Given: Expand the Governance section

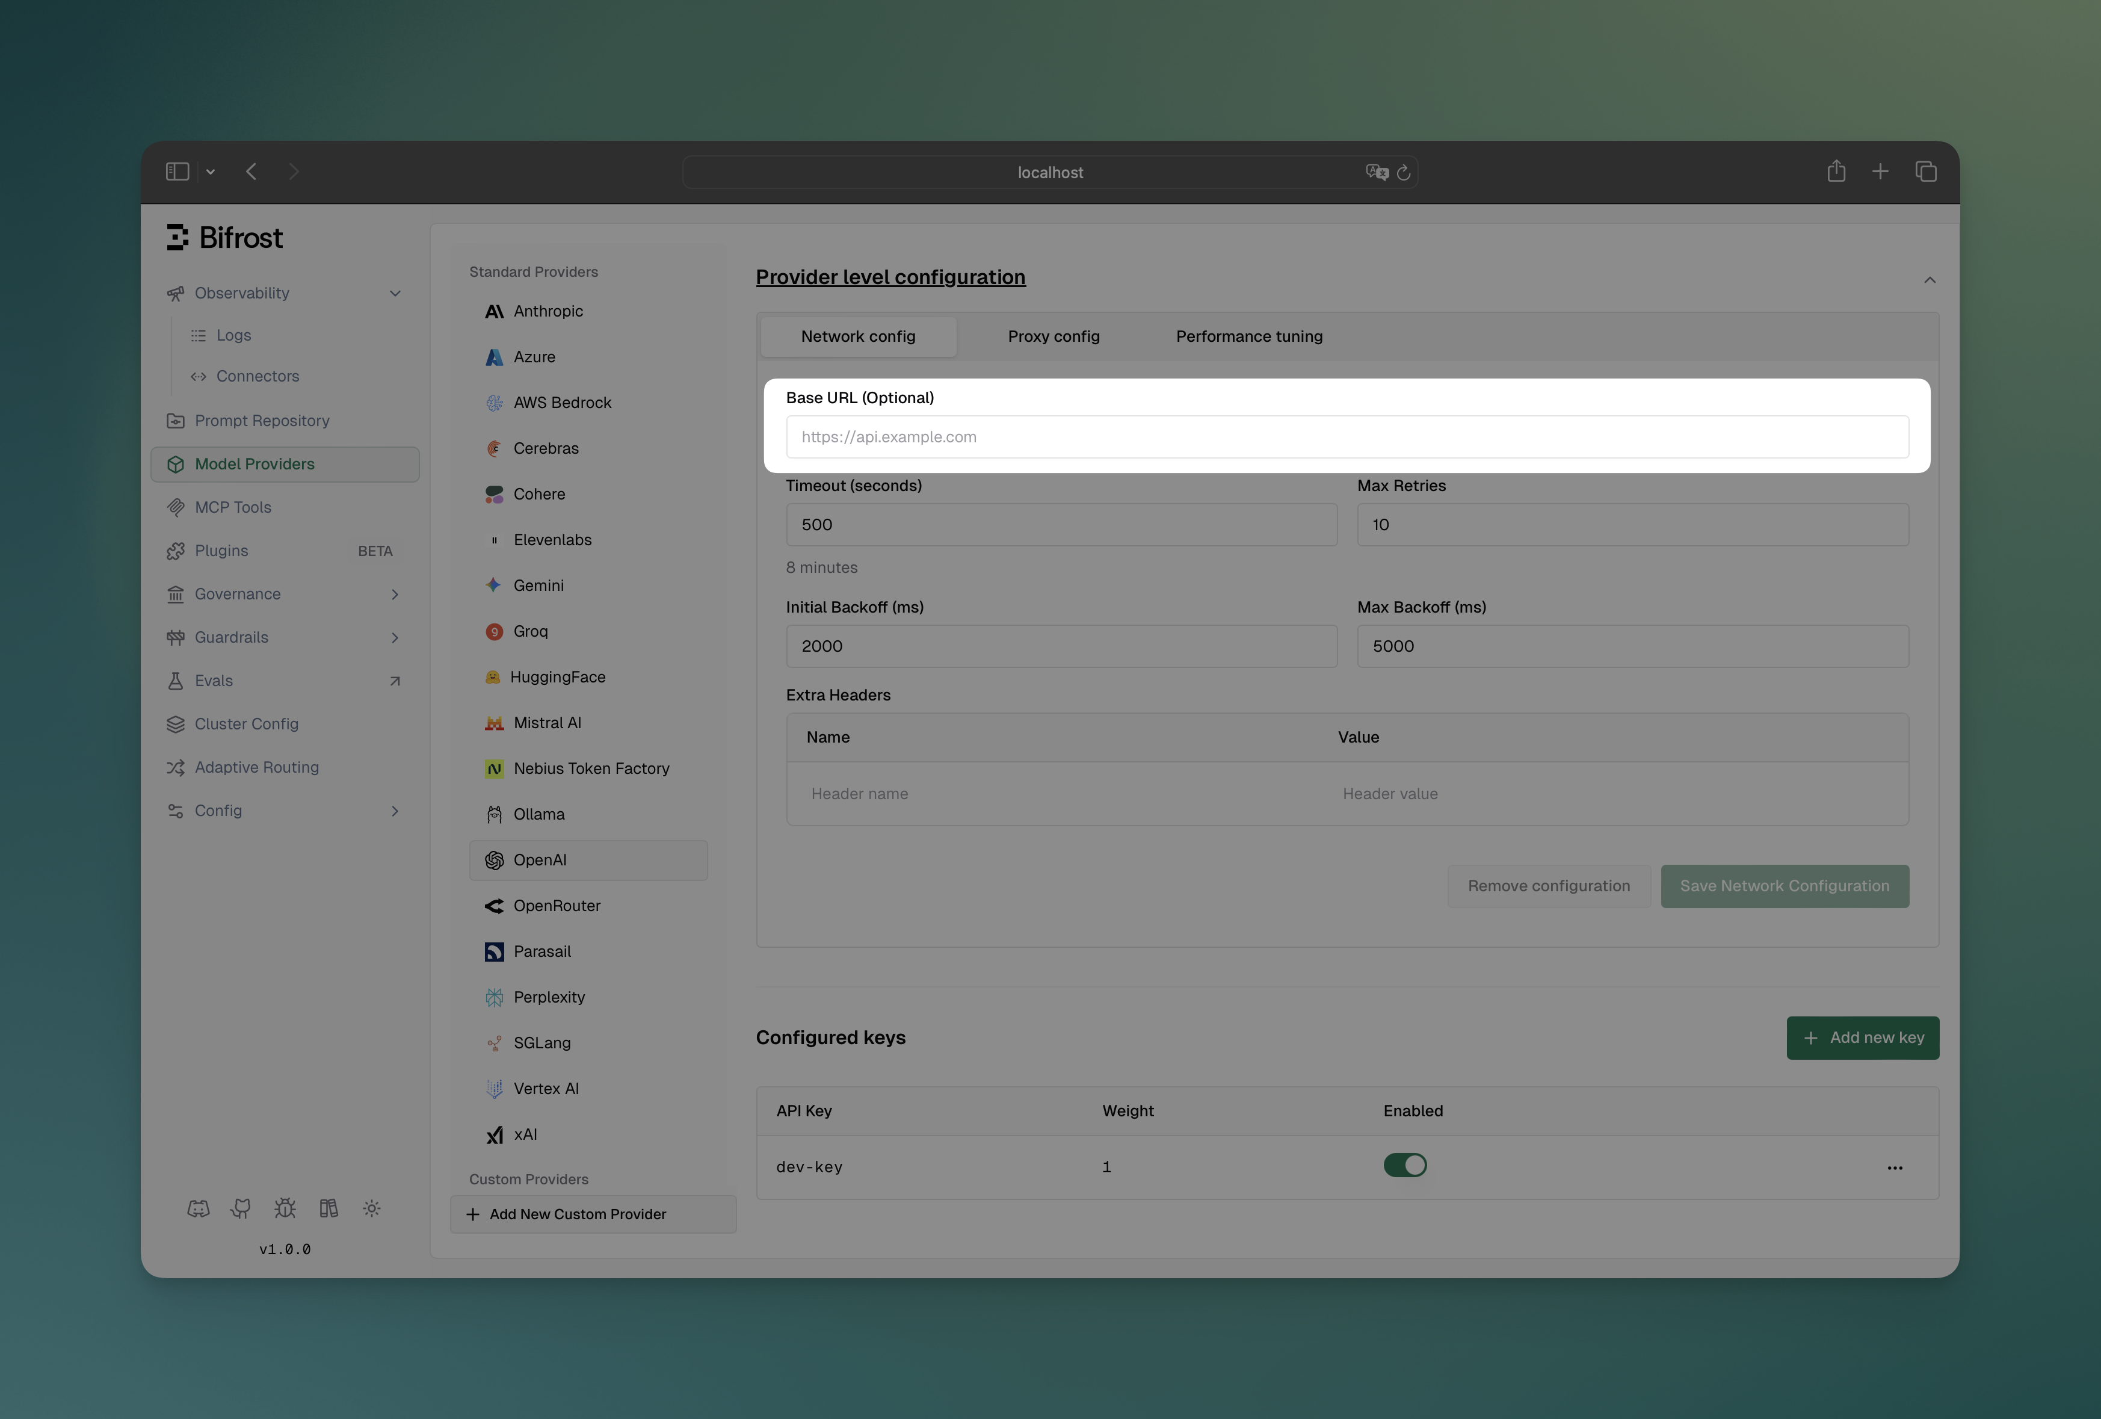Looking at the screenshot, I should [395, 594].
